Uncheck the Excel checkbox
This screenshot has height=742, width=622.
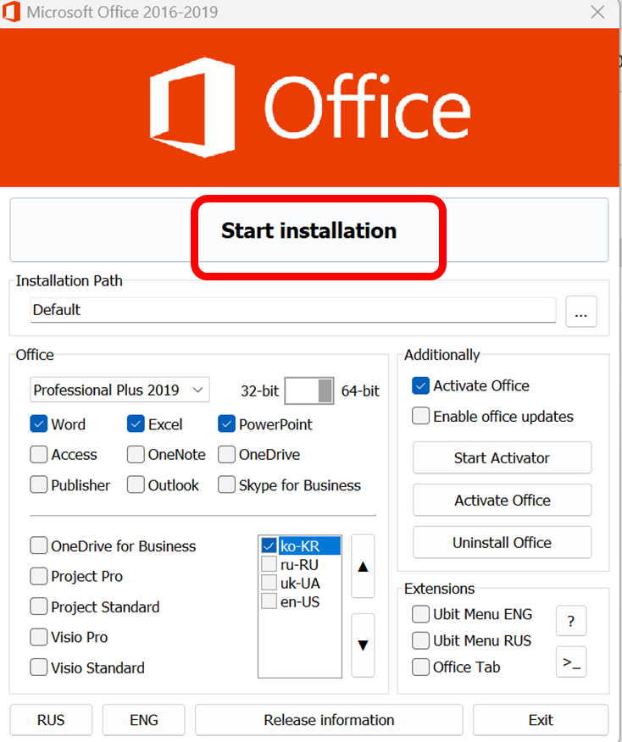pos(136,424)
